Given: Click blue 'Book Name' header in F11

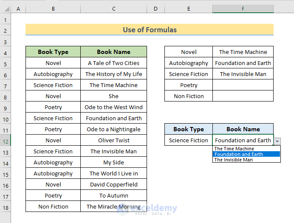Looking at the screenshot, I should pyautogui.click(x=243, y=129).
